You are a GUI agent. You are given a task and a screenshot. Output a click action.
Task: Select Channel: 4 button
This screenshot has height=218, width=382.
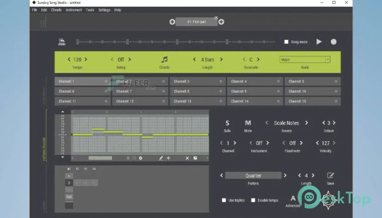[255, 81]
